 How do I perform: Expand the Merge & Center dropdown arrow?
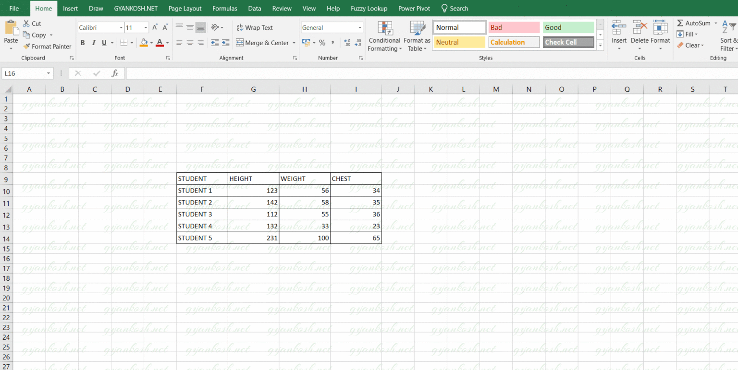click(293, 43)
